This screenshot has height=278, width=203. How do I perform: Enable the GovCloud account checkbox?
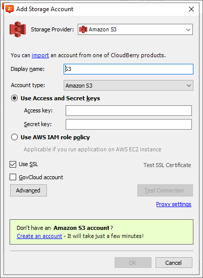click(x=13, y=177)
